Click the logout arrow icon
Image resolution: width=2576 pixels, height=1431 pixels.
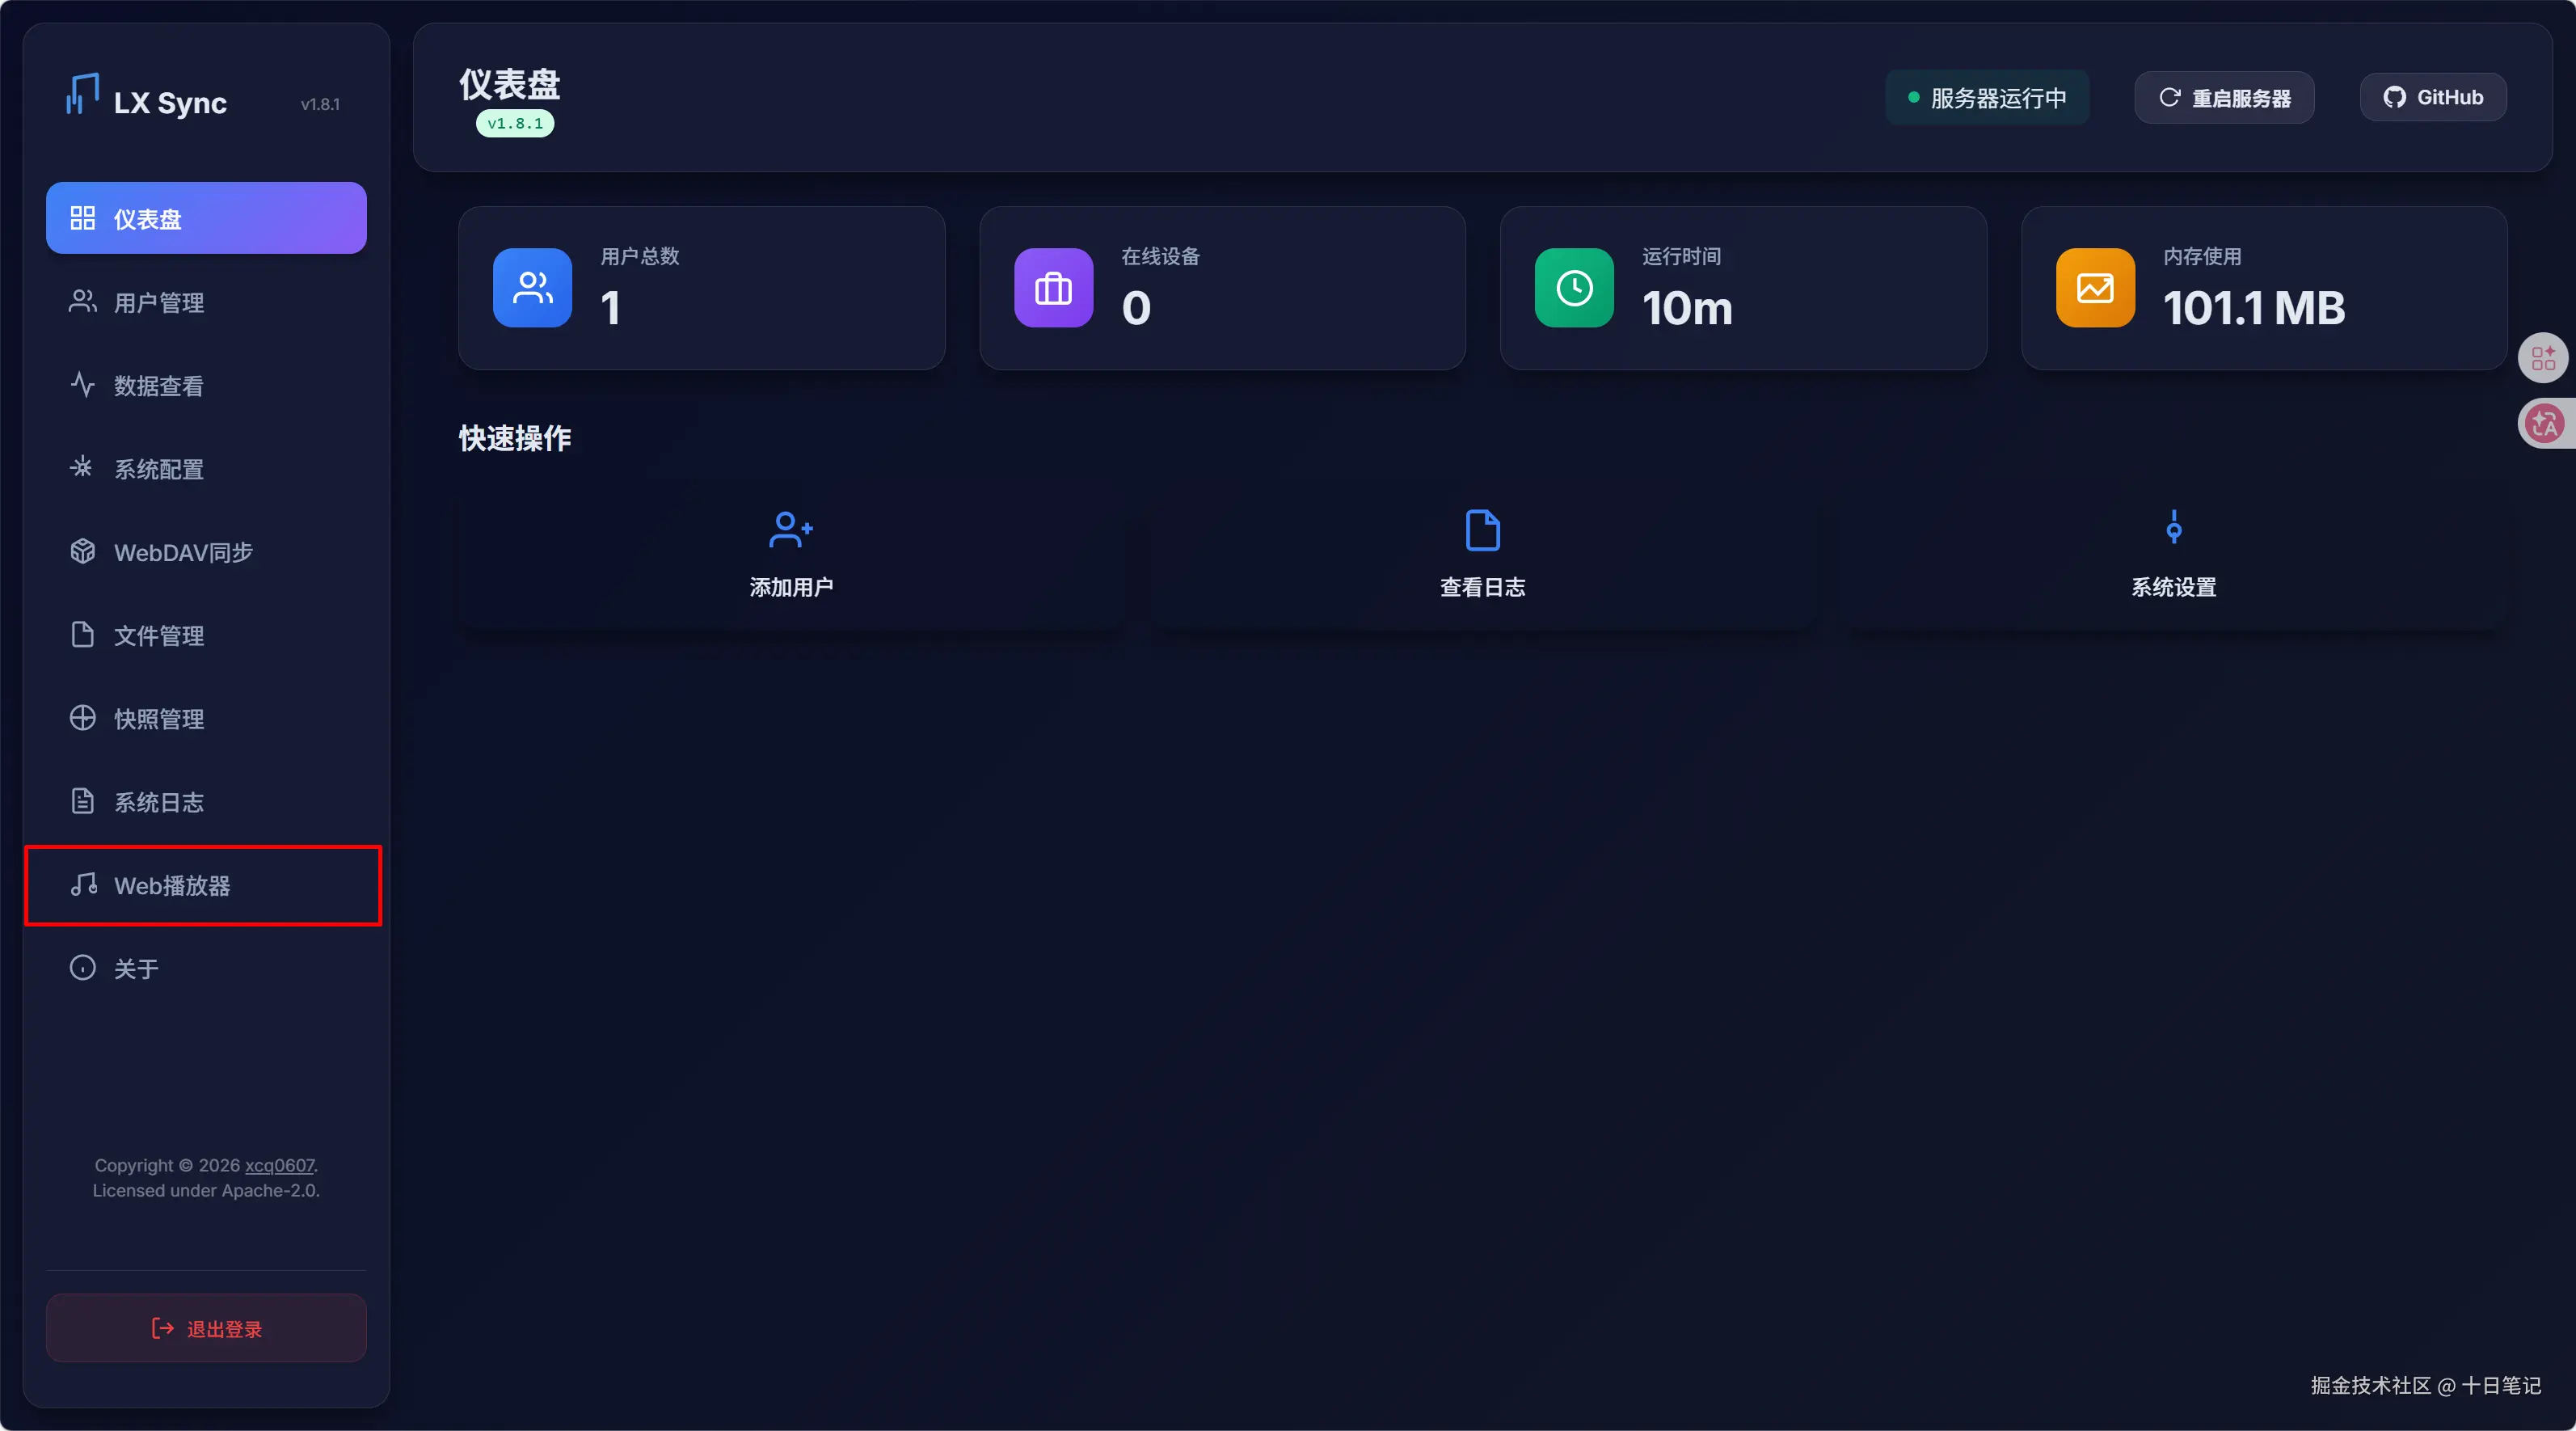[162, 1328]
